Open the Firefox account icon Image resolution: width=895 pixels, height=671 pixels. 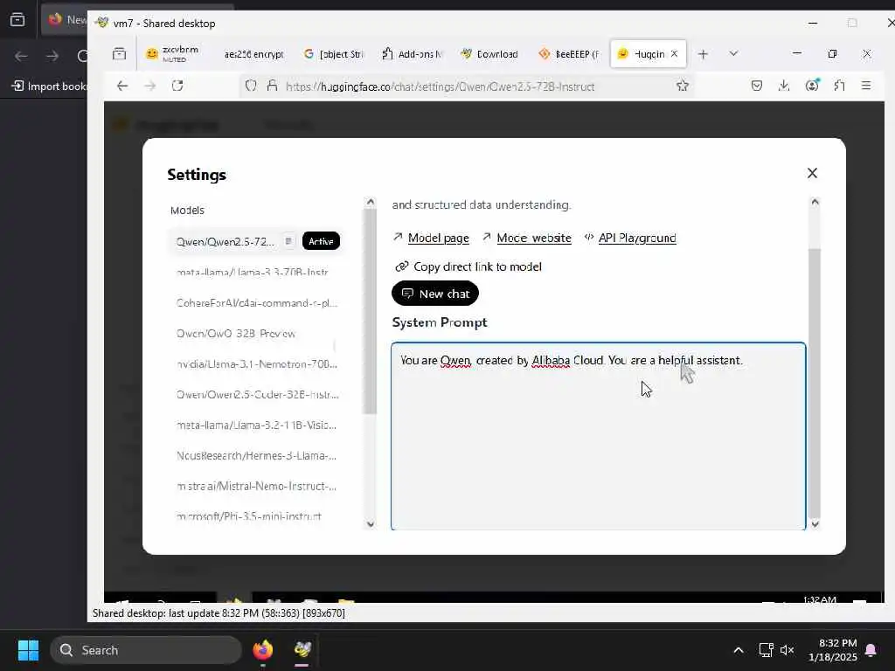click(x=812, y=86)
